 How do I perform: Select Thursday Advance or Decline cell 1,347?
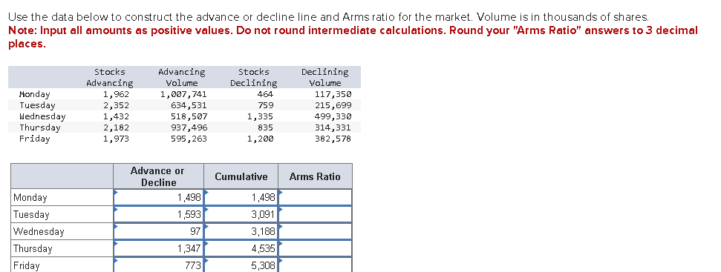pos(159,248)
